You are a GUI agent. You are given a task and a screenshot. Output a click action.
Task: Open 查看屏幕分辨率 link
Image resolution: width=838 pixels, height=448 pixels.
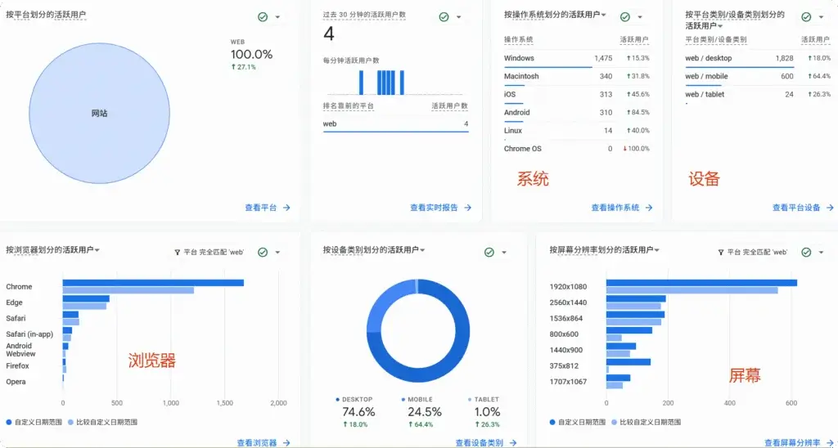(x=799, y=442)
